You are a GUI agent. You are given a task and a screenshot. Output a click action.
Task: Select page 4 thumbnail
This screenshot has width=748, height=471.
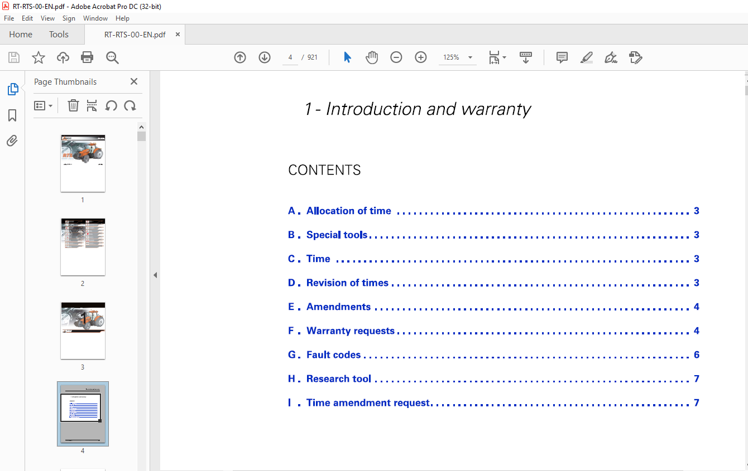[83, 414]
